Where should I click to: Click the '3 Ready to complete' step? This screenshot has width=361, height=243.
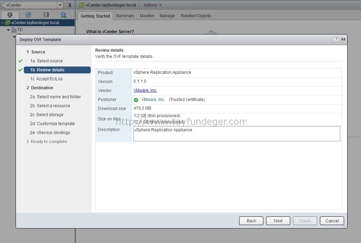pyautogui.click(x=47, y=142)
